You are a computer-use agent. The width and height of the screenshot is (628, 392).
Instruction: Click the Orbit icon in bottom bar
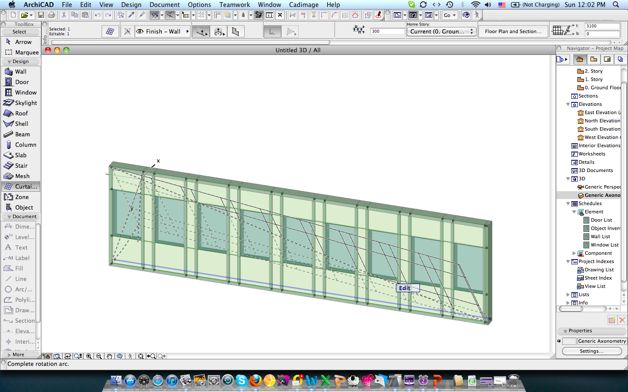click(x=120, y=356)
